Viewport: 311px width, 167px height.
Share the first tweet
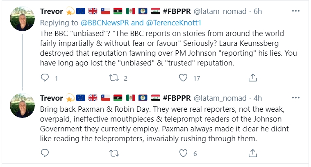[x=253, y=77]
